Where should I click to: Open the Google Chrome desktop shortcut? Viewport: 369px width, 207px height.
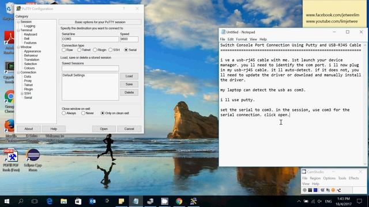tap(9, 101)
